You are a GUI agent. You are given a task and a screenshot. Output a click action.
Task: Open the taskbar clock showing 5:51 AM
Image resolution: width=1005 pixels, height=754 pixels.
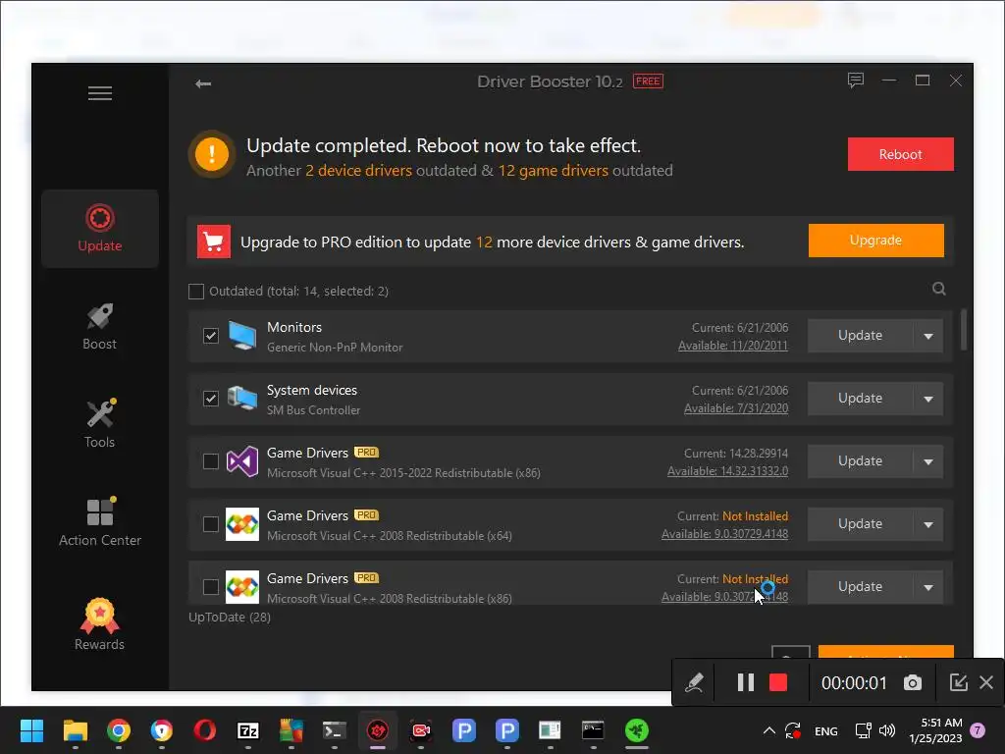(x=935, y=730)
